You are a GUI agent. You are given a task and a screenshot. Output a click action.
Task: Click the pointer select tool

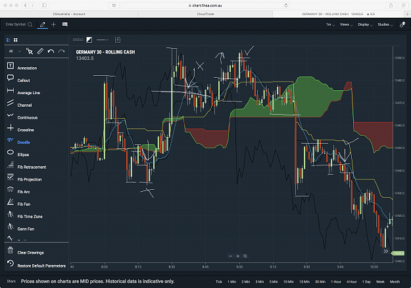(x=30, y=51)
